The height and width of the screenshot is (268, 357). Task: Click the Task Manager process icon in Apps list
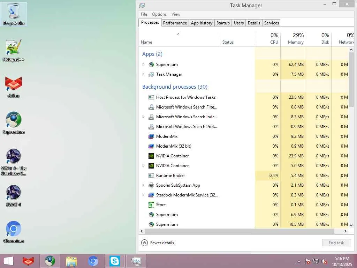click(151, 74)
